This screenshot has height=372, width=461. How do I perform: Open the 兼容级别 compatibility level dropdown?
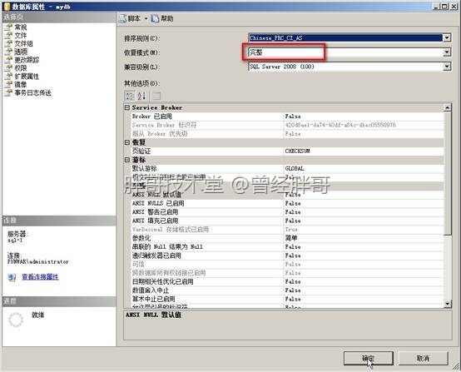pos(447,67)
